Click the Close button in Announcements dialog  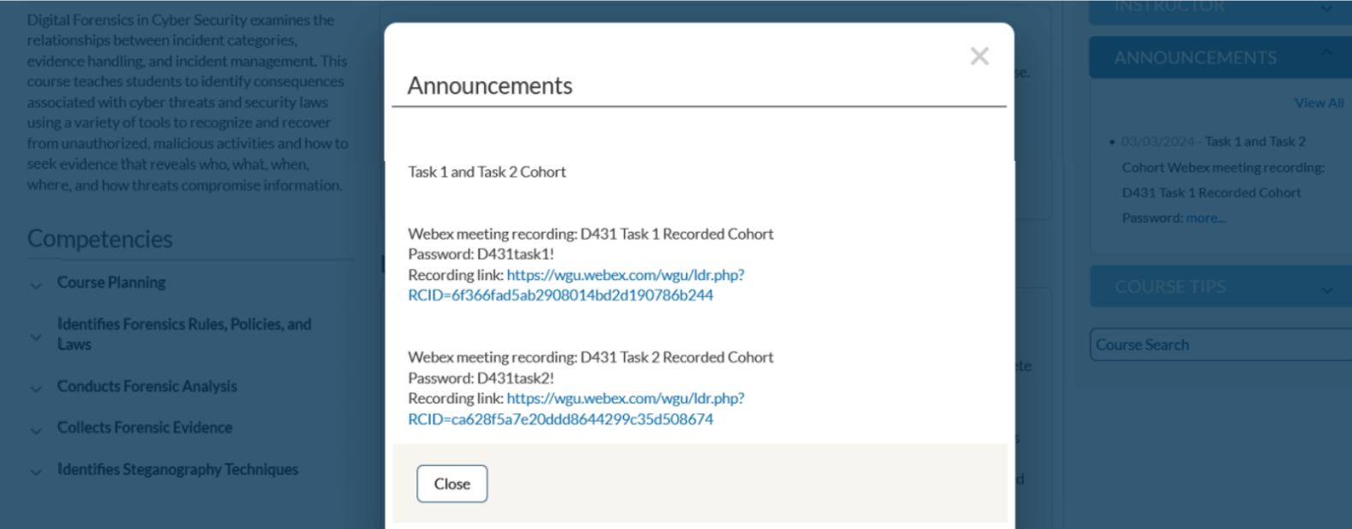click(452, 484)
